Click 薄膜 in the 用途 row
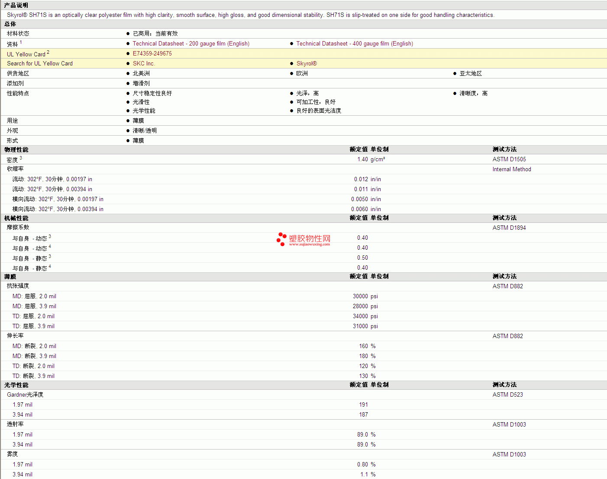 coord(139,121)
